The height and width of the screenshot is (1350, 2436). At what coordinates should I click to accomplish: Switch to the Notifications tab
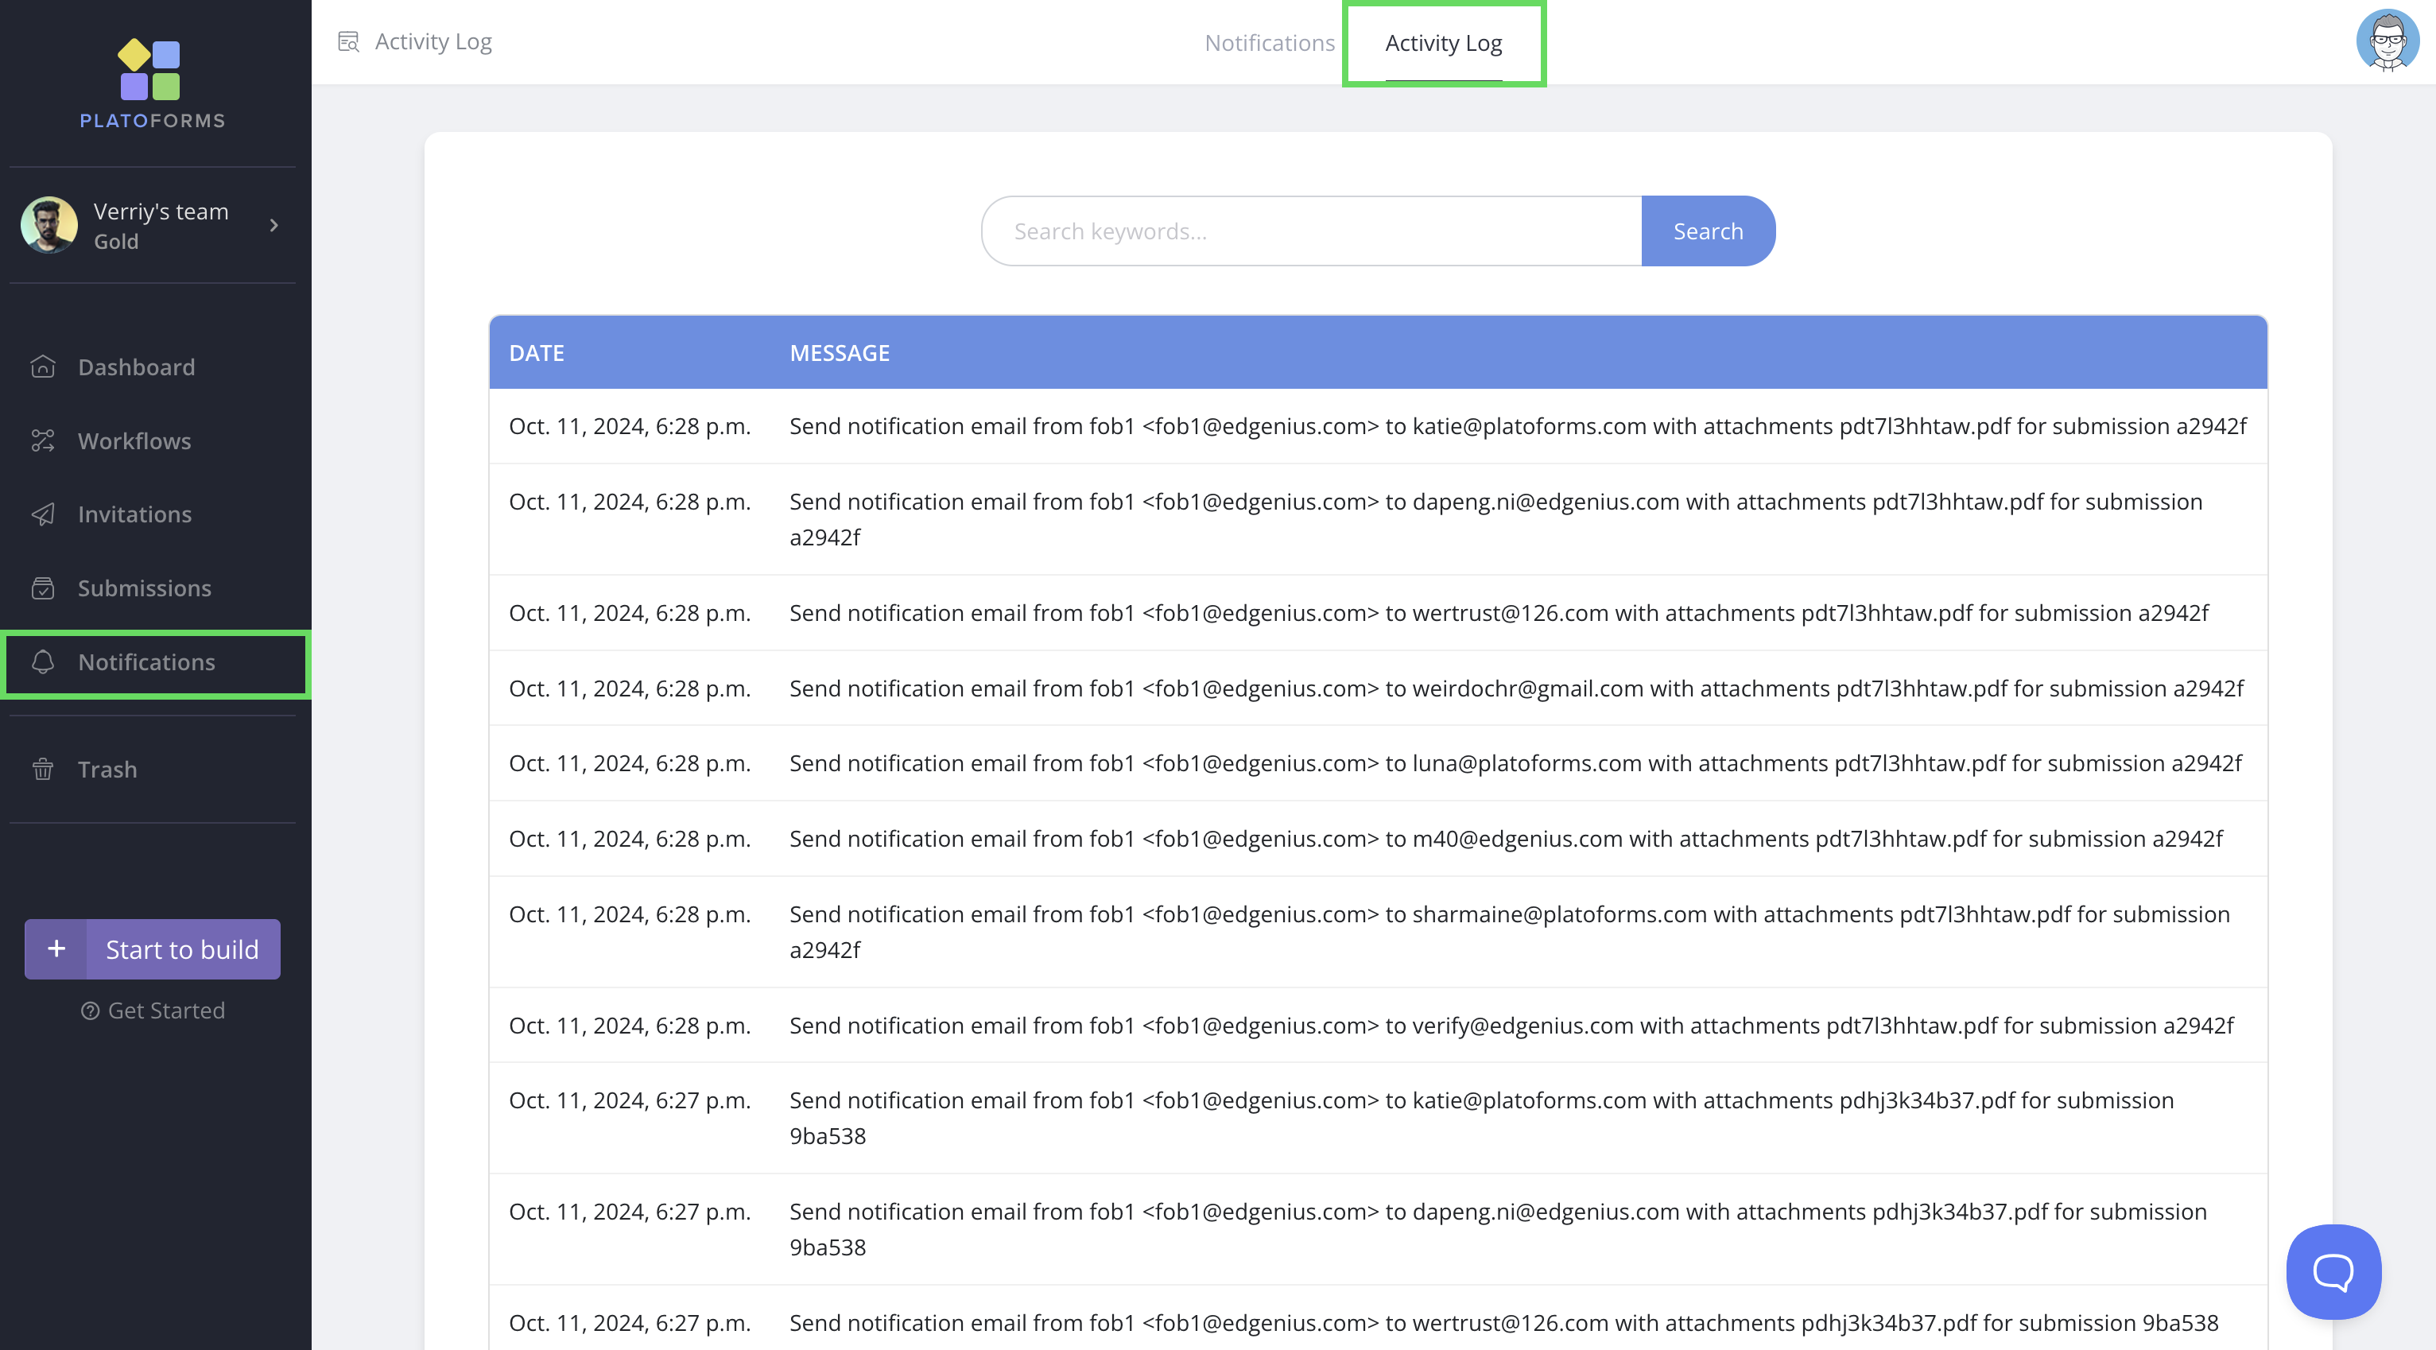(1269, 44)
